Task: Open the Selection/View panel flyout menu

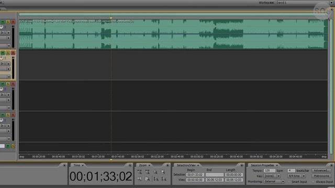Action: (242, 165)
